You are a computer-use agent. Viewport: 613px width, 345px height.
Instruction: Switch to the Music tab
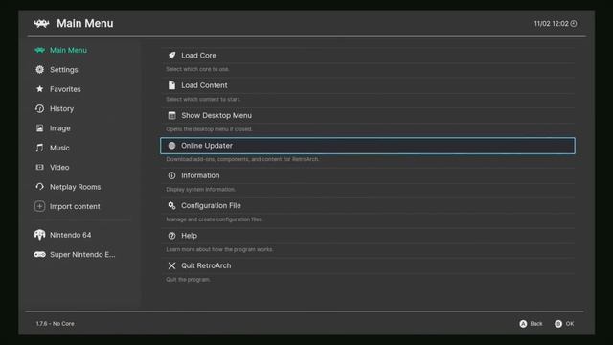pos(59,148)
